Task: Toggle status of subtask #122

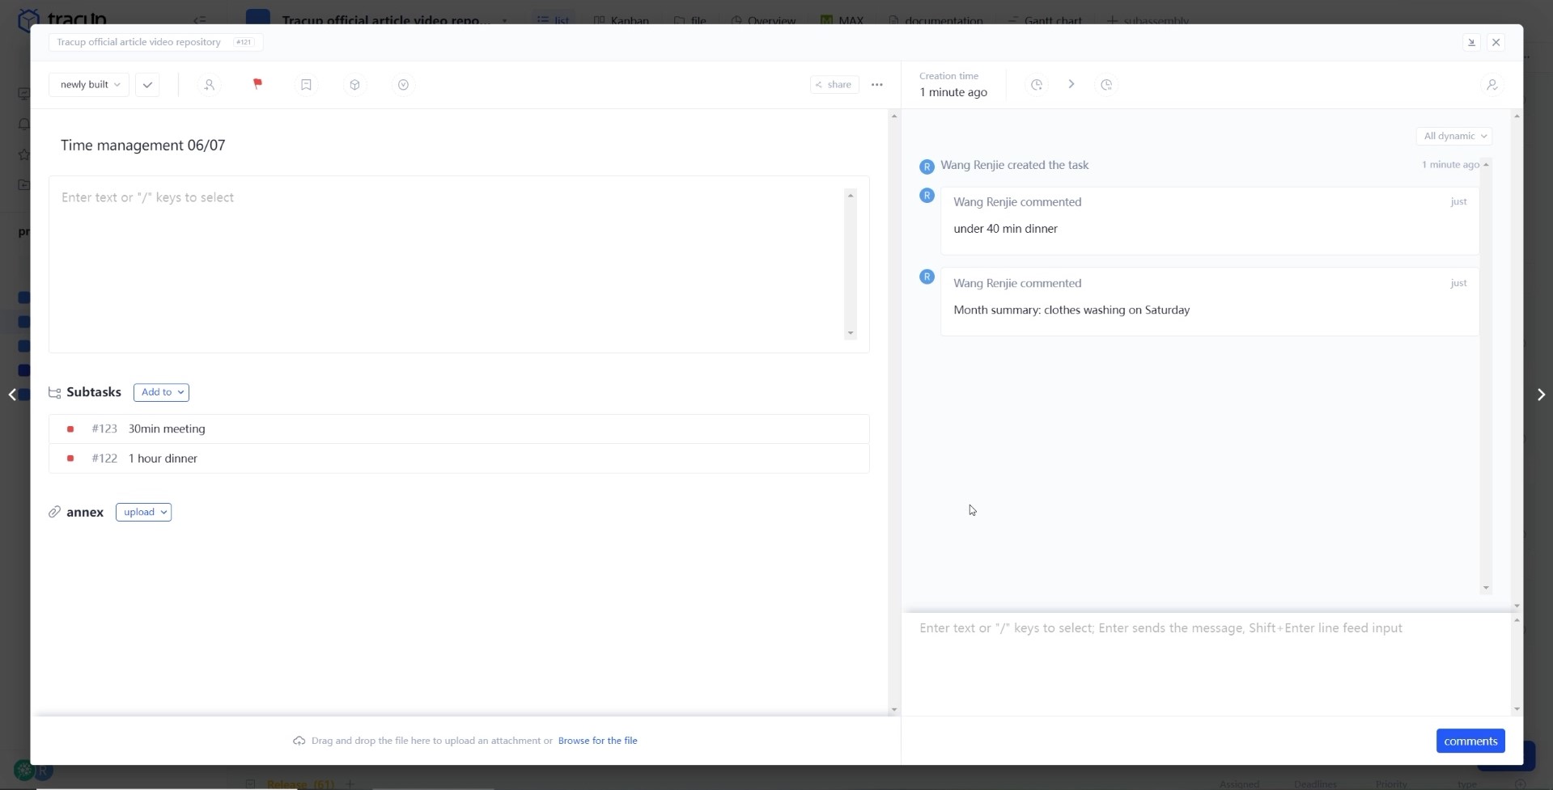Action: (x=70, y=458)
